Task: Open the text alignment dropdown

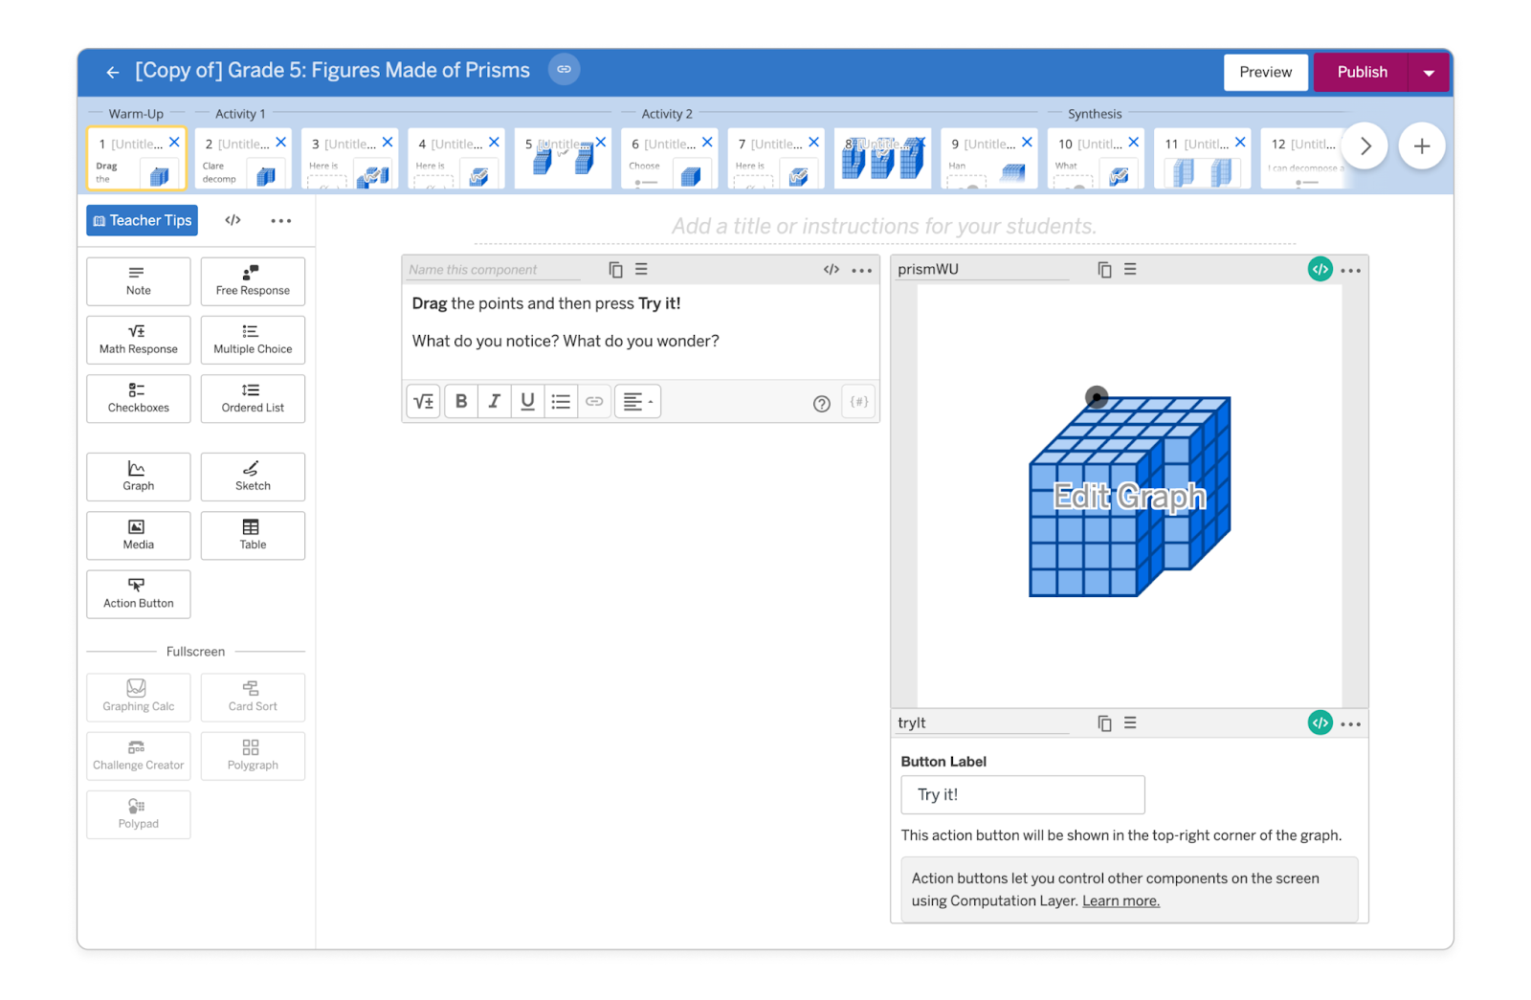Action: coord(637,402)
